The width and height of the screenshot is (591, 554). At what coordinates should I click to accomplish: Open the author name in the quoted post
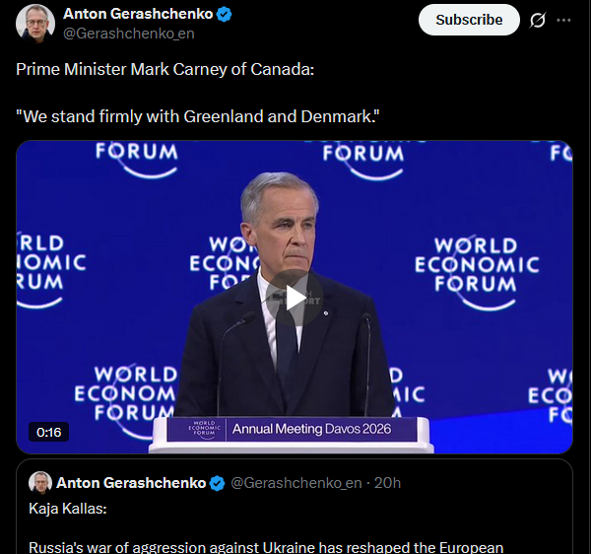pos(131,483)
